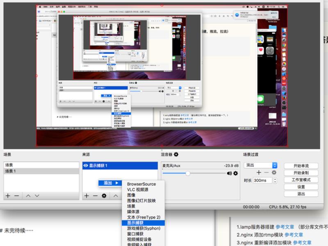Select the 场景 1 row in the scenes list
328x246 pixels.
41,171
